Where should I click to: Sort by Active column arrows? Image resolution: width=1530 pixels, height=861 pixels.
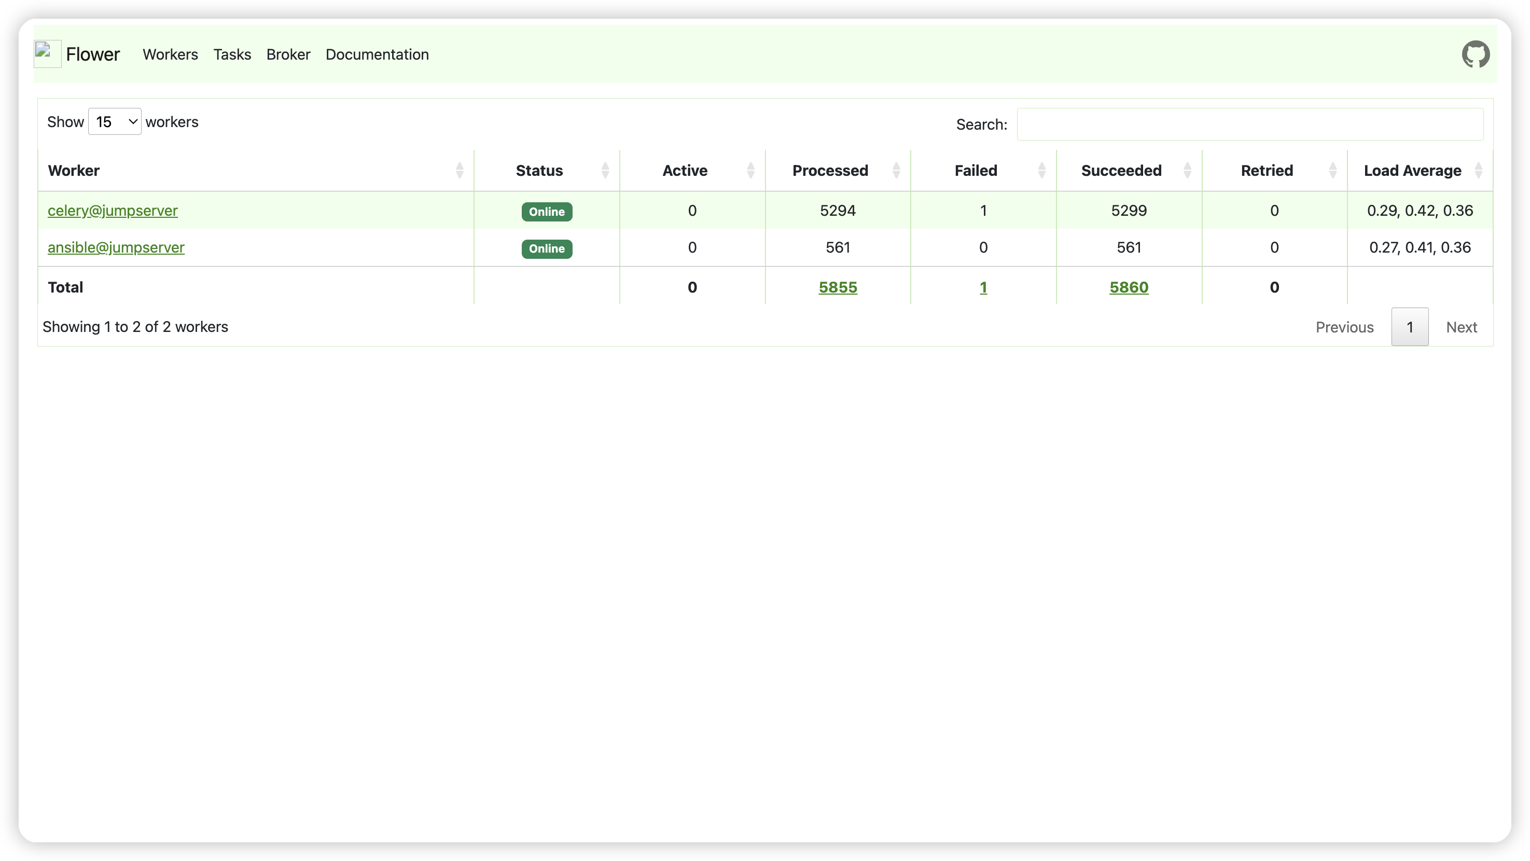pyautogui.click(x=750, y=171)
